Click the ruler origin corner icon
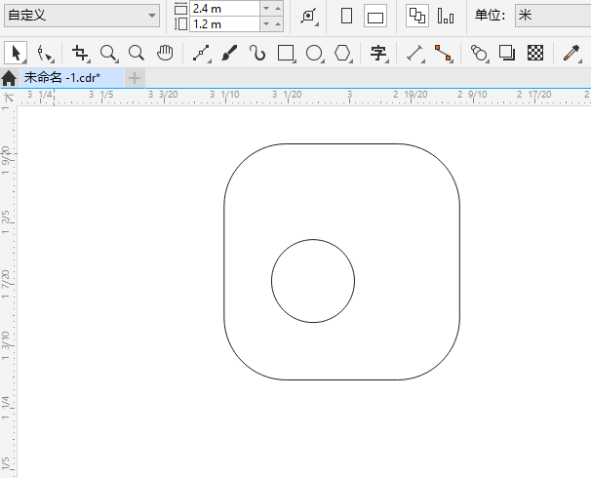591x478 pixels. (9, 97)
